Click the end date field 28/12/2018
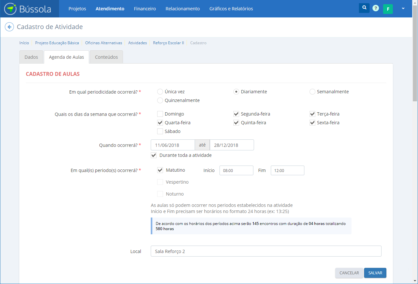418x284 pixels. tap(232, 145)
